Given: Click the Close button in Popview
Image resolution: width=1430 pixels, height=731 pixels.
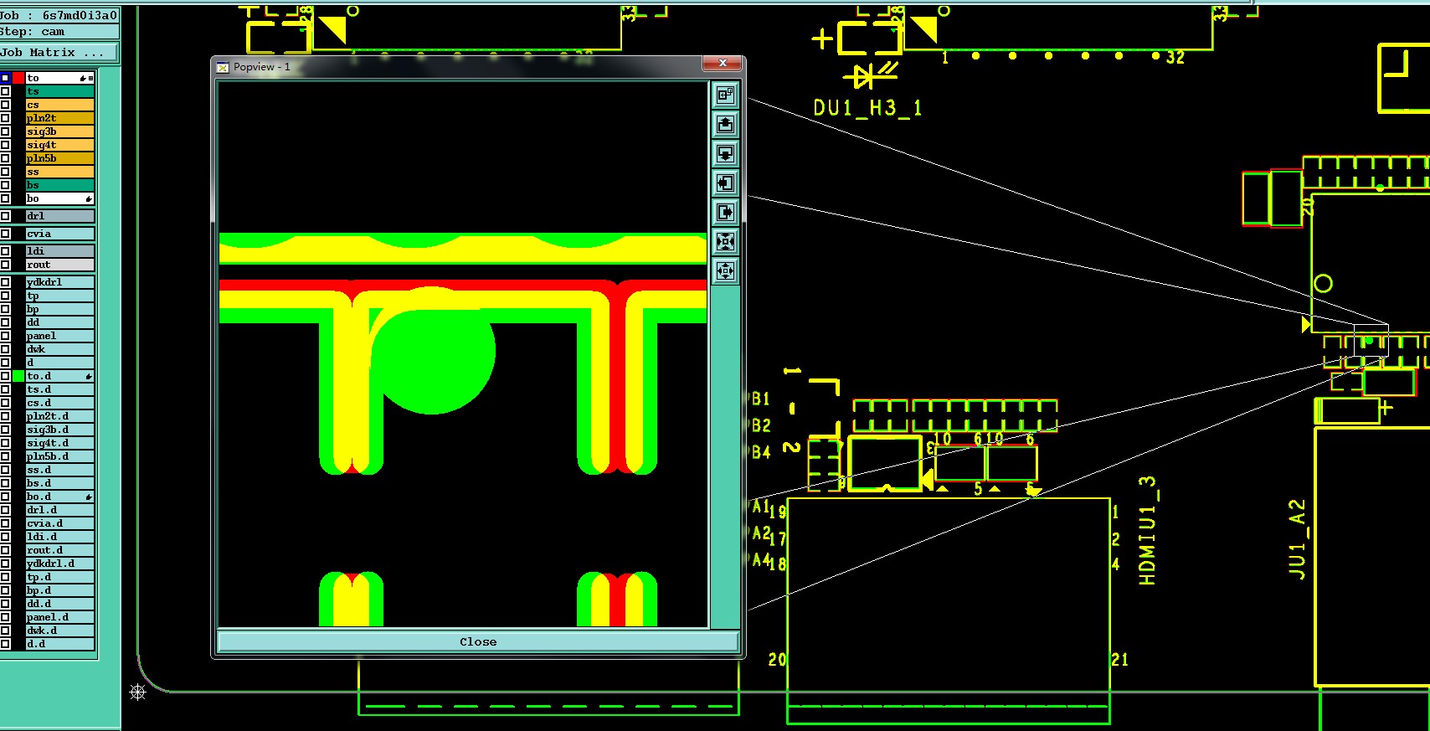Looking at the screenshot, I should coord(478,641).
